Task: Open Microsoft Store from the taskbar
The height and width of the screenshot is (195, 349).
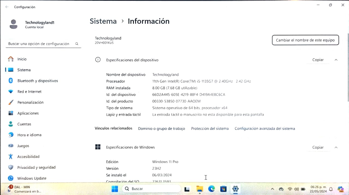Action: click(223, 189)
